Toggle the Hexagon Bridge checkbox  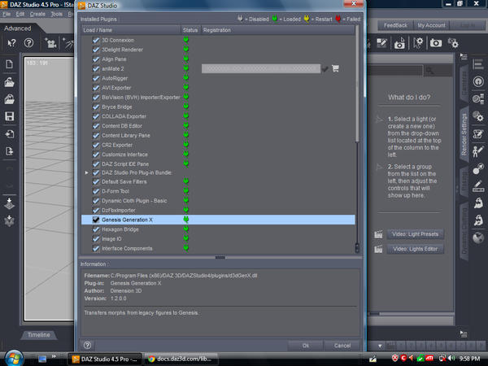(96, 229)
